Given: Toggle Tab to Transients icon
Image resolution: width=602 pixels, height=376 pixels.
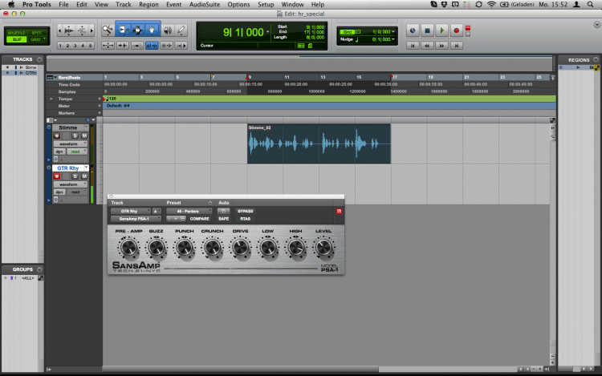Looking at the screenshot, I should pyautogui.click(x=123, y=46).
